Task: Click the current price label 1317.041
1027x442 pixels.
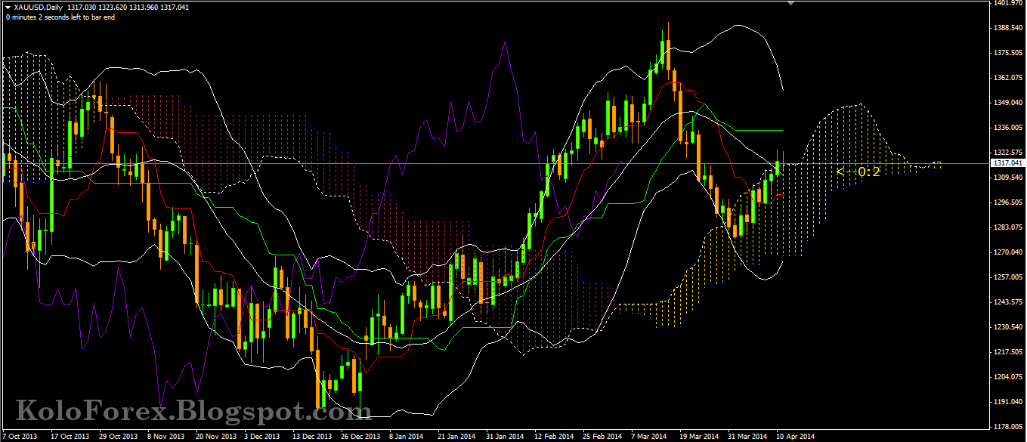Action: tap(1009, 161)
